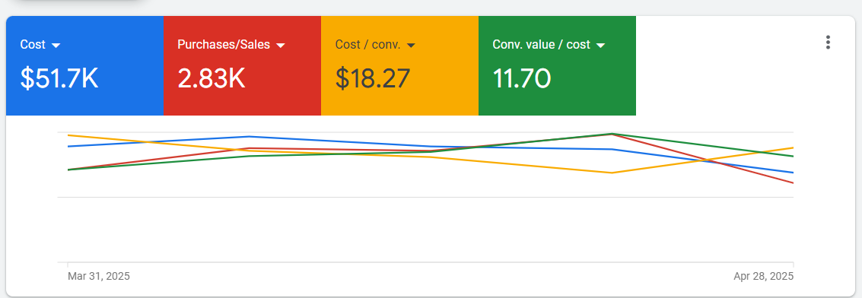Select the Cost / conv. label text

tap(367, 44)
